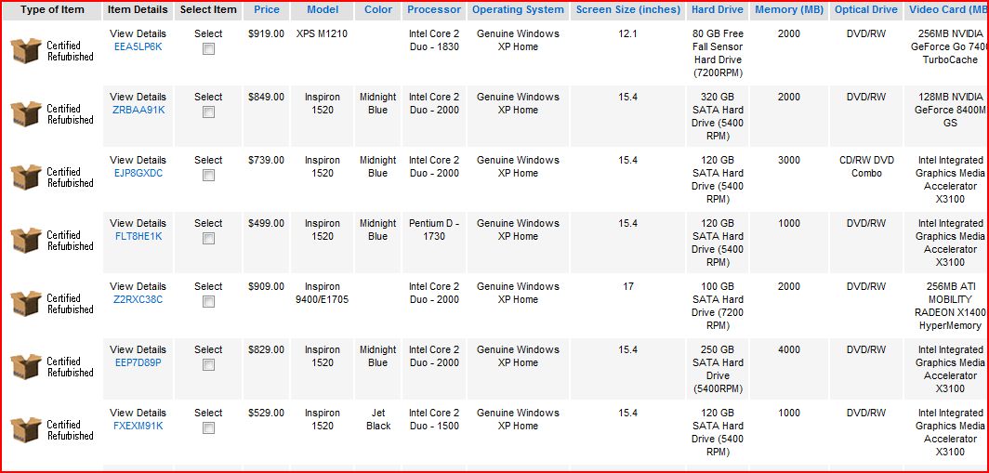989x473 pixels.
Task: Open details link FXEXM91K
Action: [x=138, y=426]
